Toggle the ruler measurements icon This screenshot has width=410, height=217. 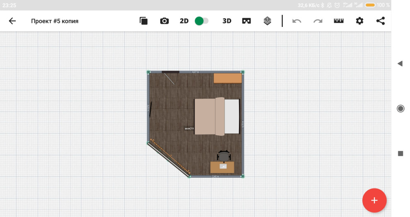point(339,21)
